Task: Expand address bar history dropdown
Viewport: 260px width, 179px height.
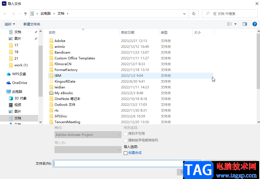Action: 184,14
